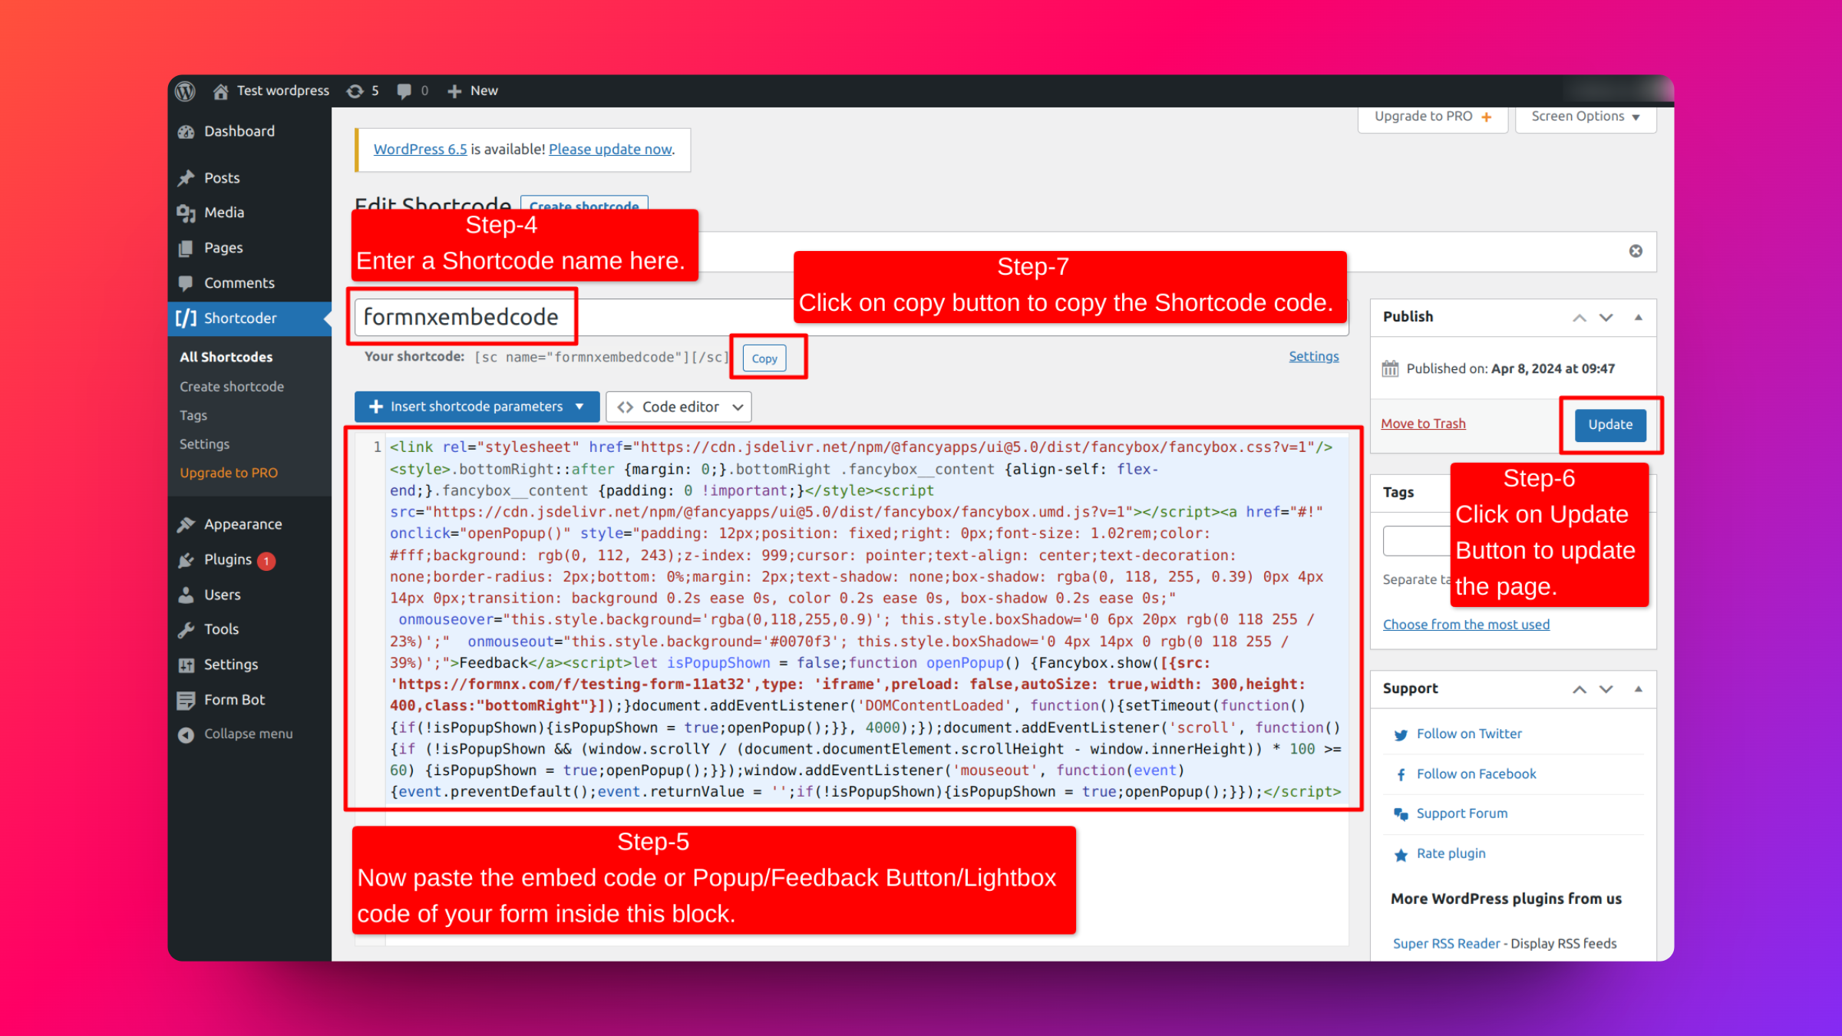Click the Dashboard gauge icon
This screenshot has height=1036, width=1842.
pyautogui.click(x=187, y=132)
